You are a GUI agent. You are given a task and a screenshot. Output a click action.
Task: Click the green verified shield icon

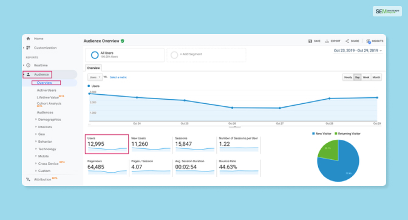(122, 41)
